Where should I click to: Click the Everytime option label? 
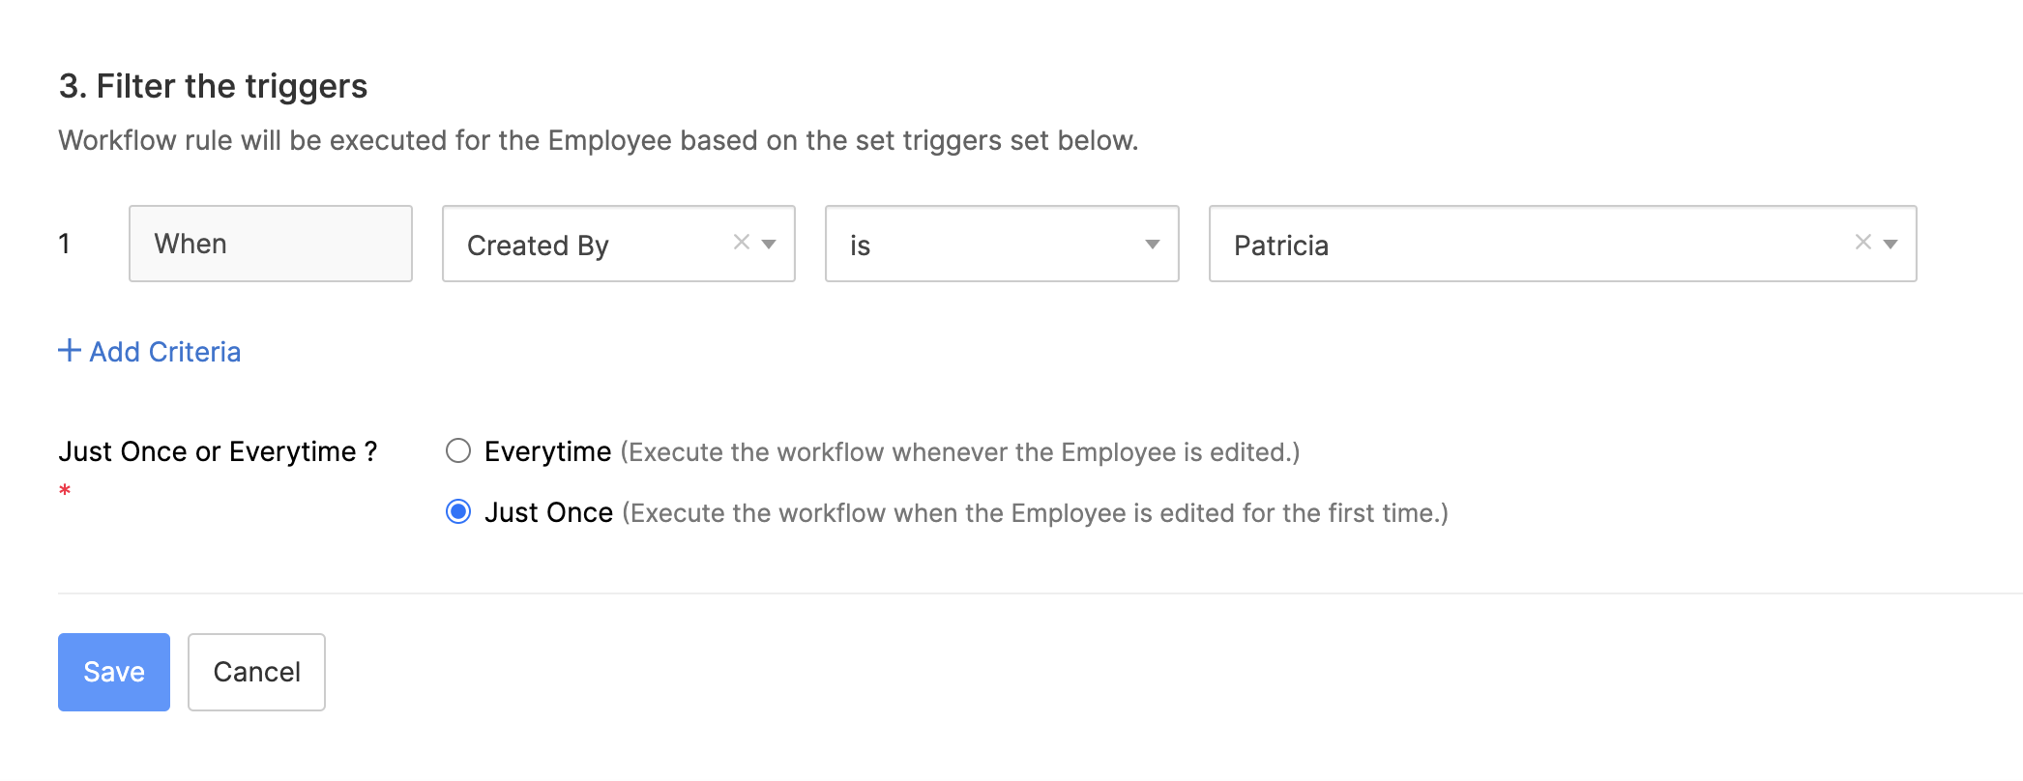point(547,450)
